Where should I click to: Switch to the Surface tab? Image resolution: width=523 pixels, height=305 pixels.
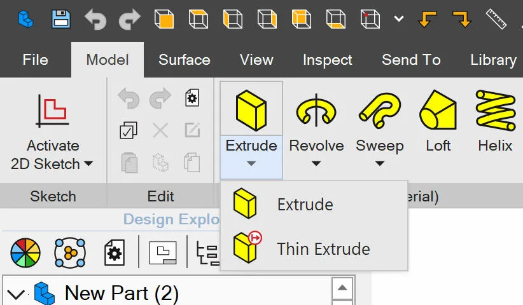(185, 60)
